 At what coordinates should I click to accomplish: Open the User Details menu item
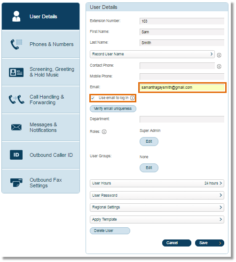click(x=40, y=16)
